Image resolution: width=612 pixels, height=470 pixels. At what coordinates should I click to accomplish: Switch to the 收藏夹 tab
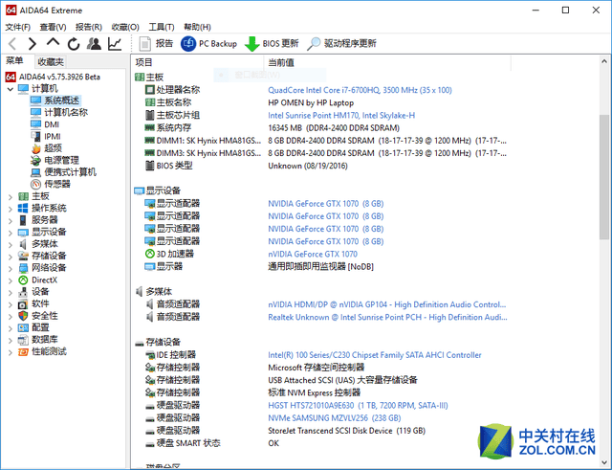point(51,61)
